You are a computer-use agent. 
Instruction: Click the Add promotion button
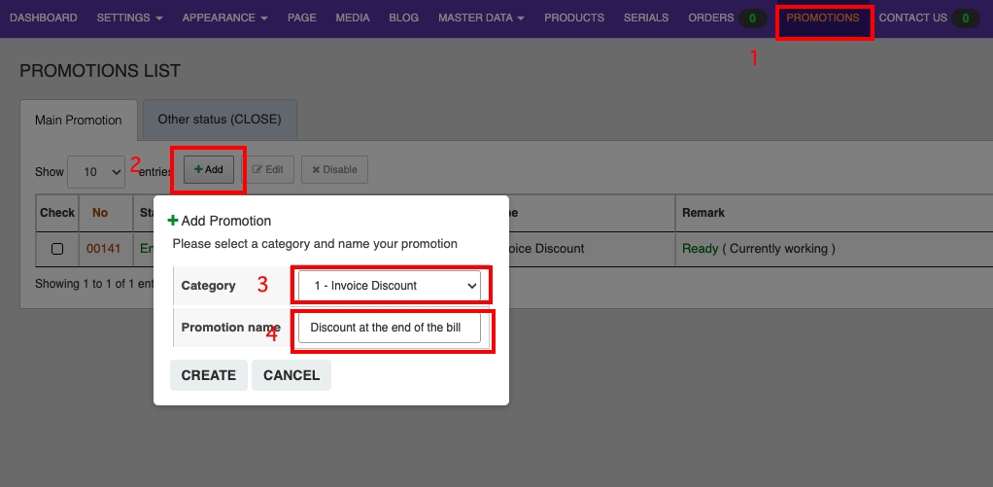(x=209, y=169)
